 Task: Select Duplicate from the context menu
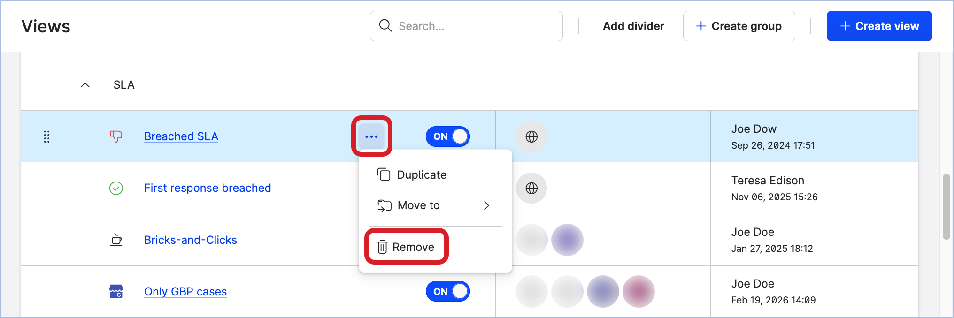(x=422, y=175)
